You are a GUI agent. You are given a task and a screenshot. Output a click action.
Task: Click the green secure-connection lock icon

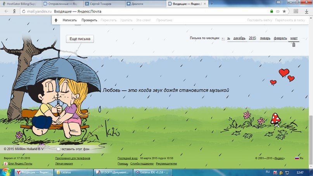[x=271, y=11]
